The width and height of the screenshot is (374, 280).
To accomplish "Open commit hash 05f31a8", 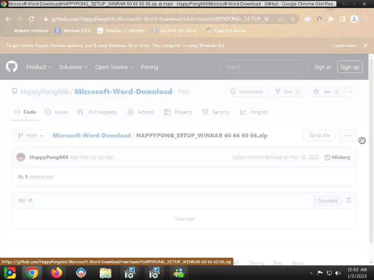I will coord(273,157).
